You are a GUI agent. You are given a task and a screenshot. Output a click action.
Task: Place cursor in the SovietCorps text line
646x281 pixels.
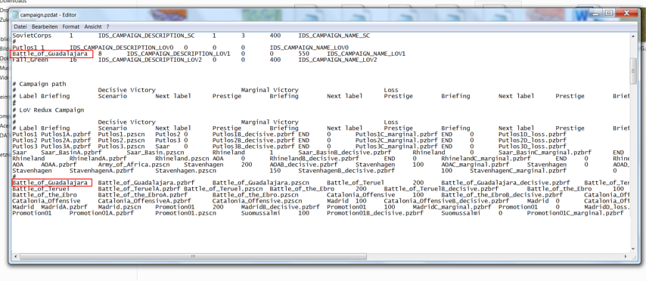[191, 36]
